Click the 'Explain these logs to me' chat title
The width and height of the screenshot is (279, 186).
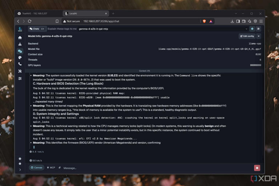[62, 29]
